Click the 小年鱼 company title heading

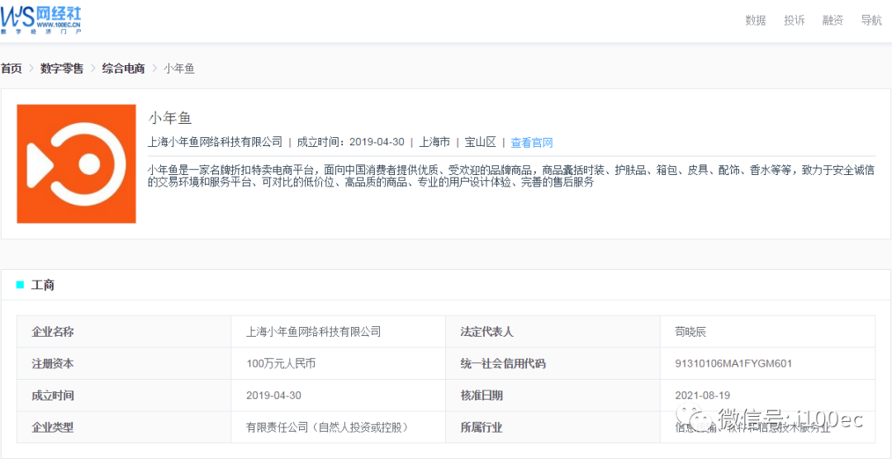tap(170, 118)
